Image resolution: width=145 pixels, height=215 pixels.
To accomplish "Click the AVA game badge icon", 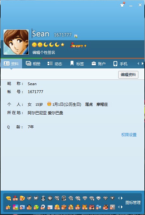I will (91, 207).
